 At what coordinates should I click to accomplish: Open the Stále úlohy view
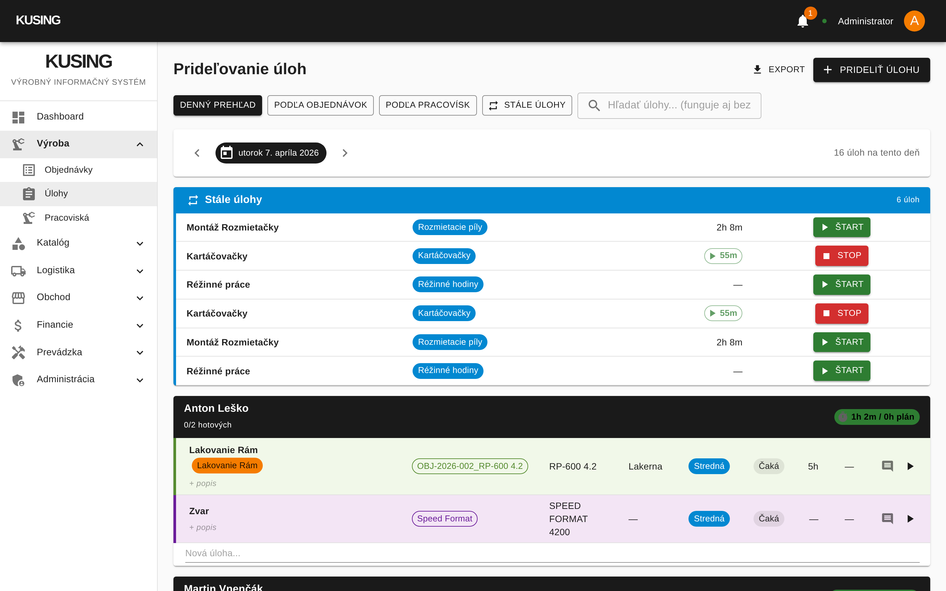point(527,105)
